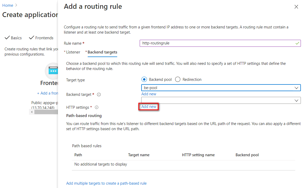
Task: Click the HTTP settings info icon
Action: click(x=96, y=107)
